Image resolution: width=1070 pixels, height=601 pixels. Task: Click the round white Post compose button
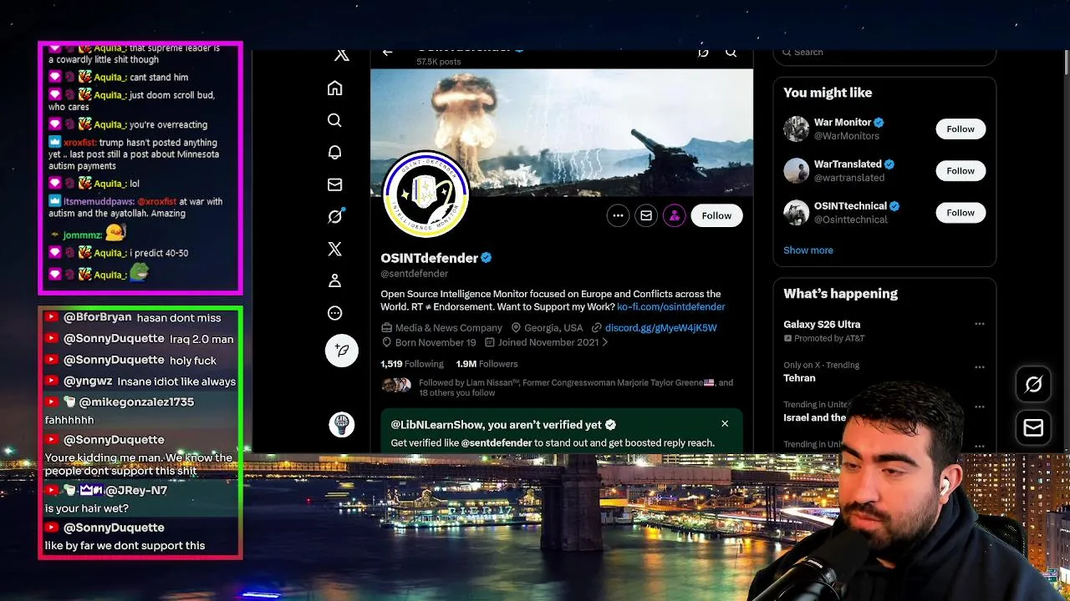click(x=341, y=351)
